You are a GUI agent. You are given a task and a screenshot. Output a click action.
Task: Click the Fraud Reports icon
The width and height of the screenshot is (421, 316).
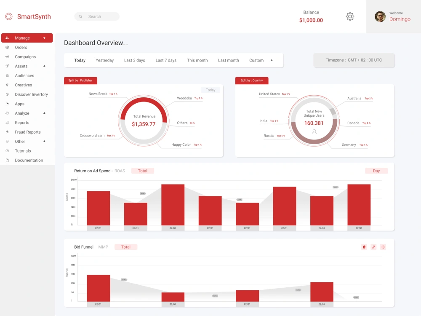7,132
